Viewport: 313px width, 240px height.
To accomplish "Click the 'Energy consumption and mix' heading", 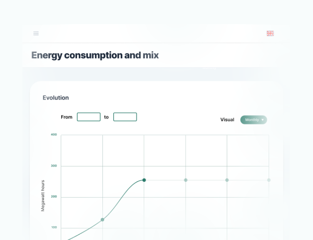I will 95,55.
